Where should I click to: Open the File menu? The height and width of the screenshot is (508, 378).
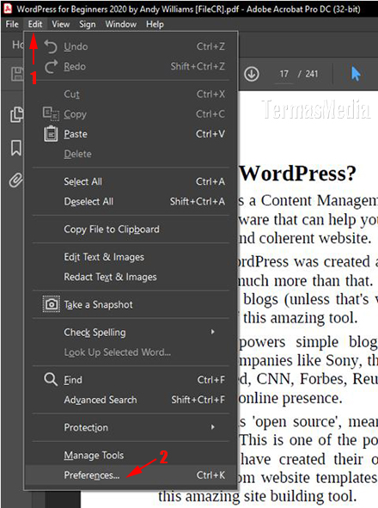click(12, 24)
